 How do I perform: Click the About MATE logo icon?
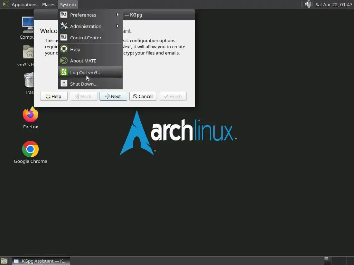tap(64, 61)
